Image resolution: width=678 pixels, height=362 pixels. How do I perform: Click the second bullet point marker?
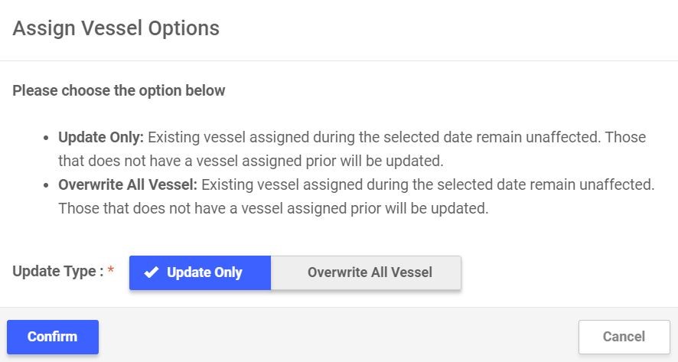pyautogui.click(x=47, y=185)
